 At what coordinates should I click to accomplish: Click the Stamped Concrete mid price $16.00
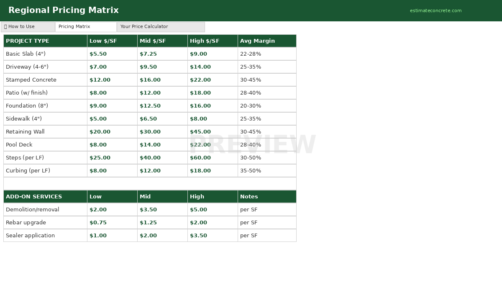coord(150,80)
